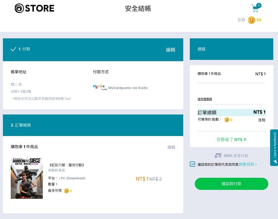Click the 116台北市文山區 address line
The image size is (278, 219).
pos(41,98)
